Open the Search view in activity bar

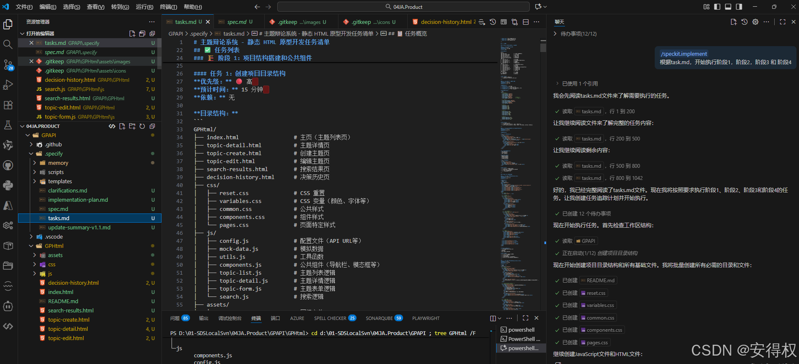click(x=8, y=44)
